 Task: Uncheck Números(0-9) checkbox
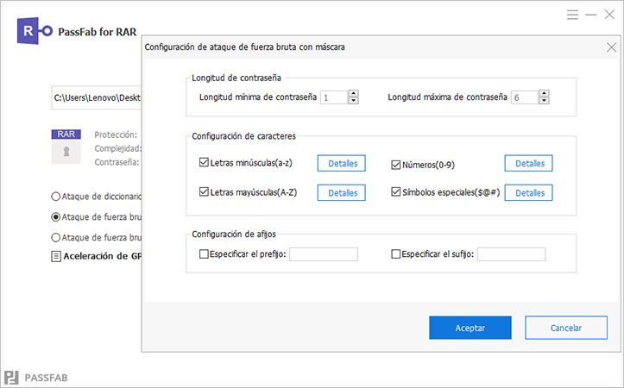[395, 165]
